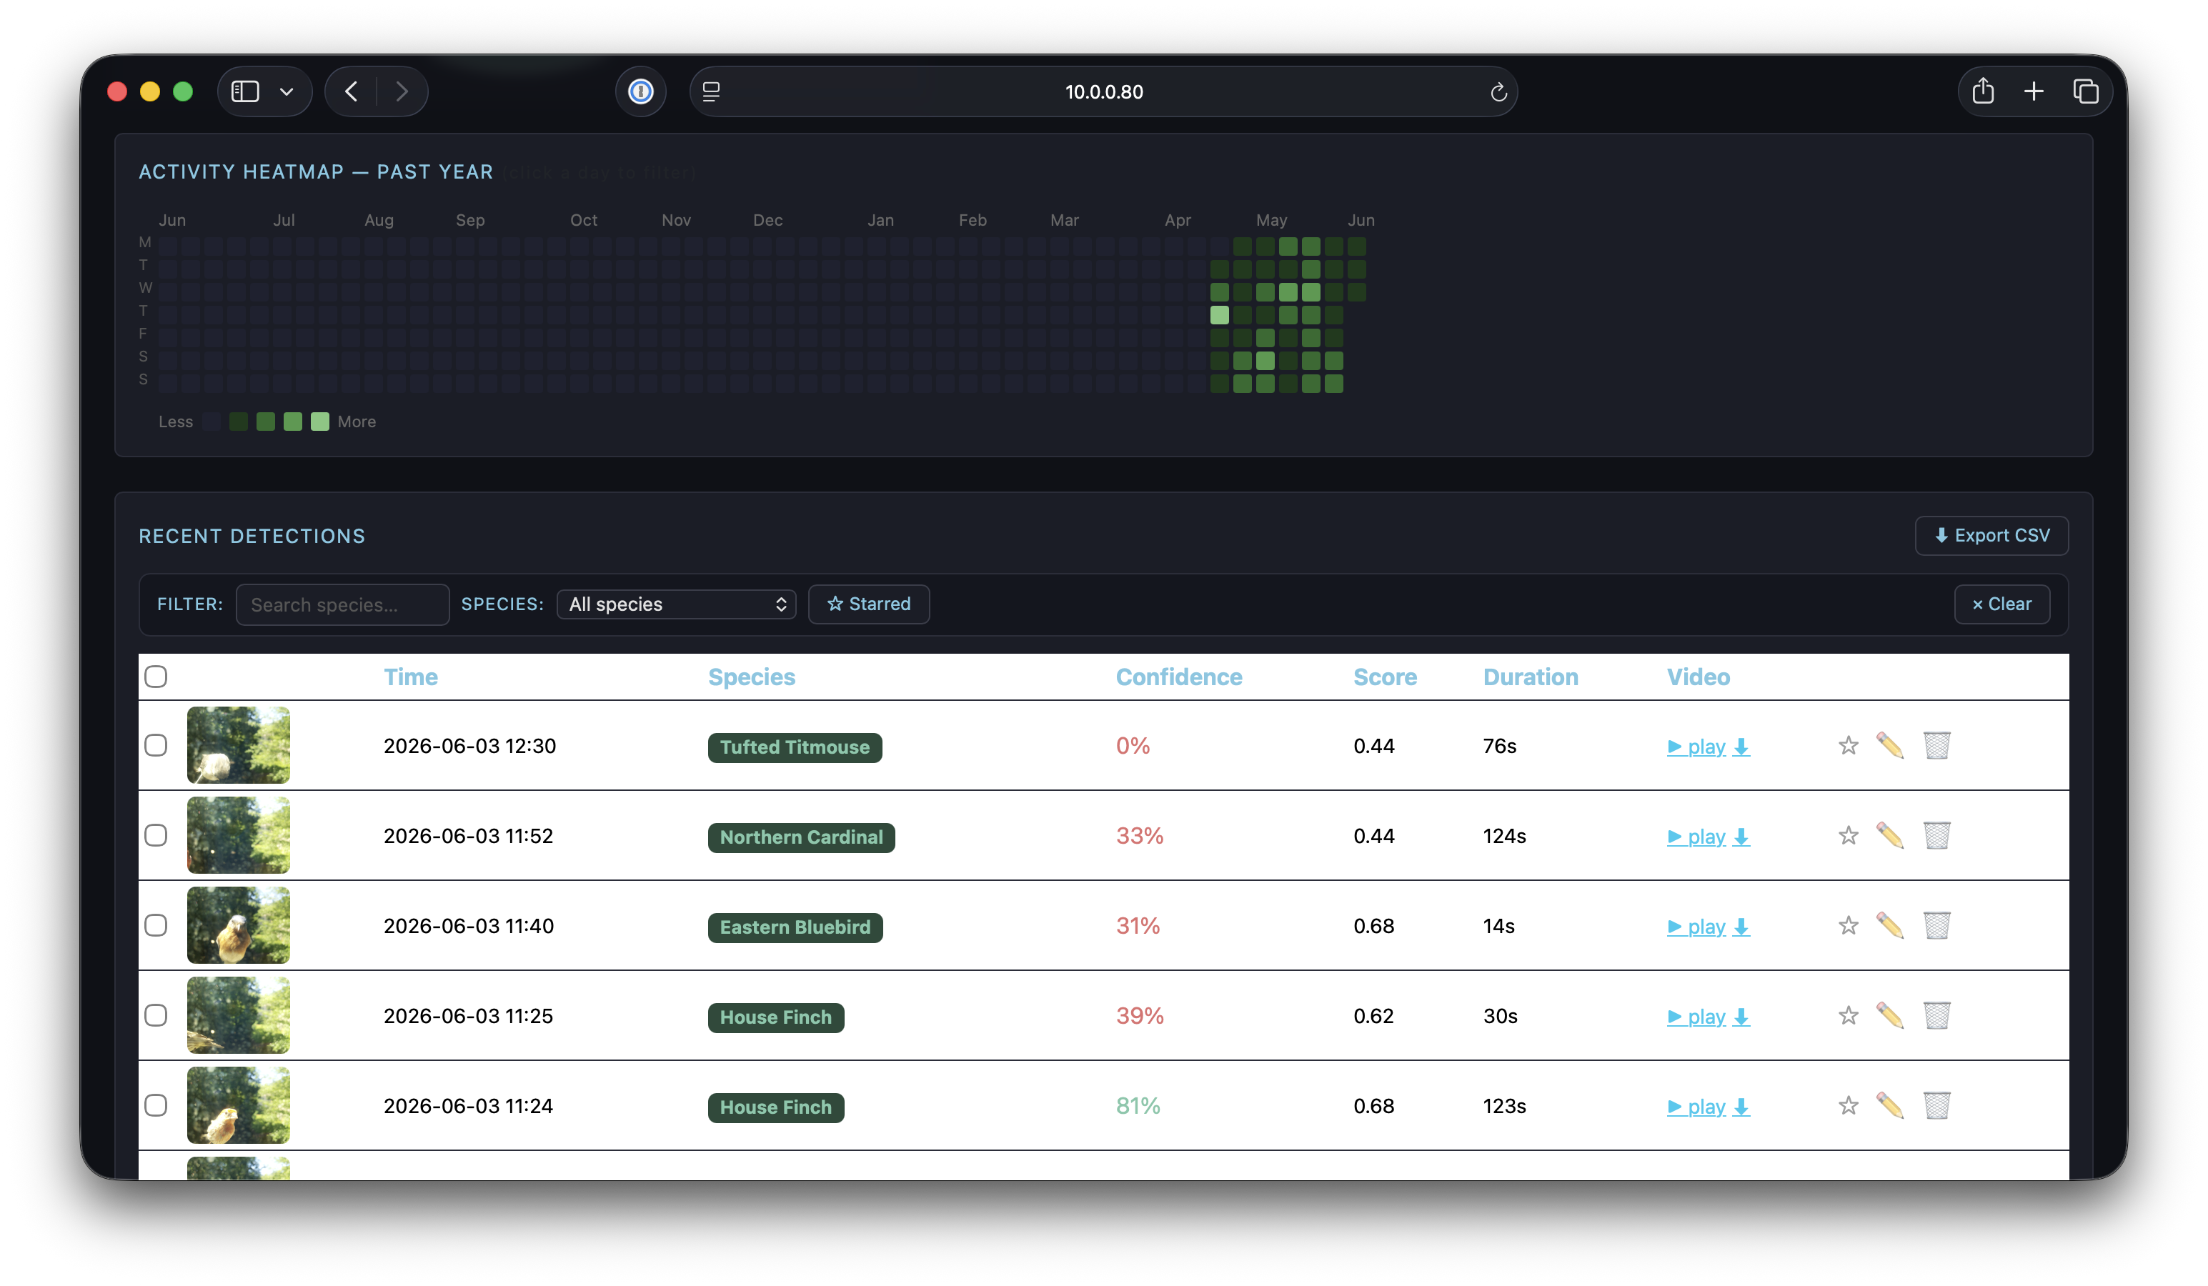The image size is (2208, 1286).
Task: Check the Northern Cardinal row checkbox
Action: point(156,836)
